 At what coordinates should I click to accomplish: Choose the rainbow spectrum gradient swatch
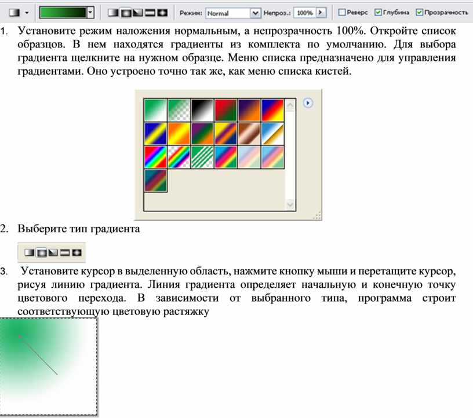(155, 156)
